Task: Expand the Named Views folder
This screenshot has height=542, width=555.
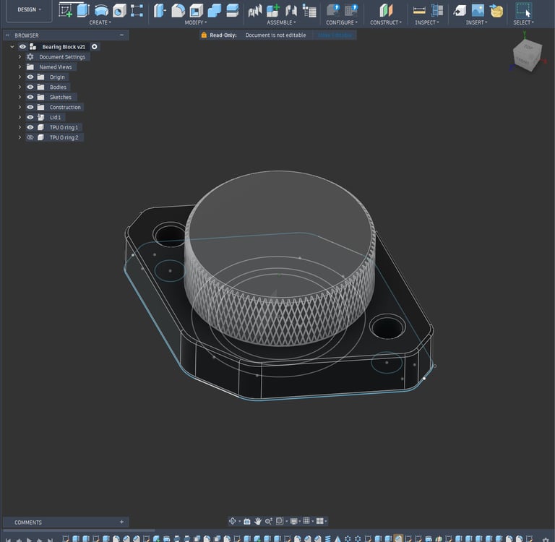Action: click(20, 66)
